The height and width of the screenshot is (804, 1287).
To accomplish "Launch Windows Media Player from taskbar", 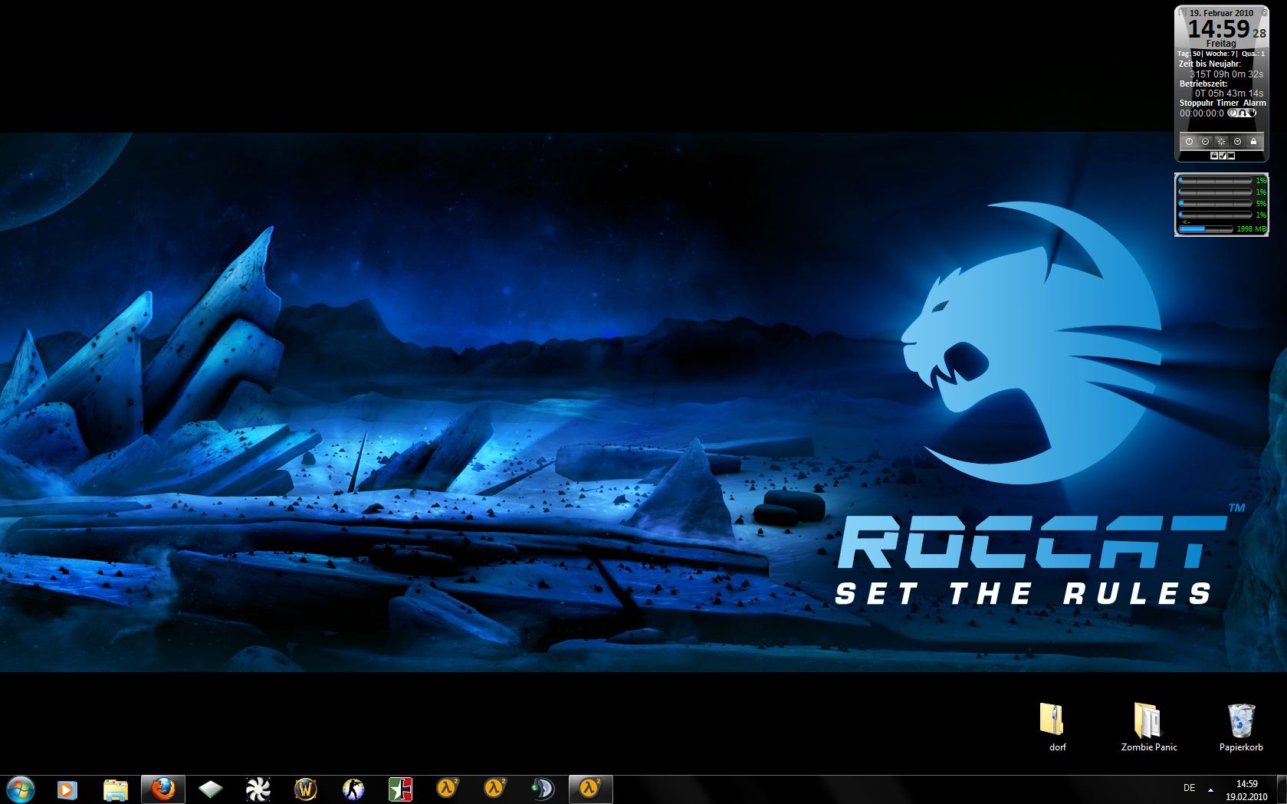I will (67, 789).
